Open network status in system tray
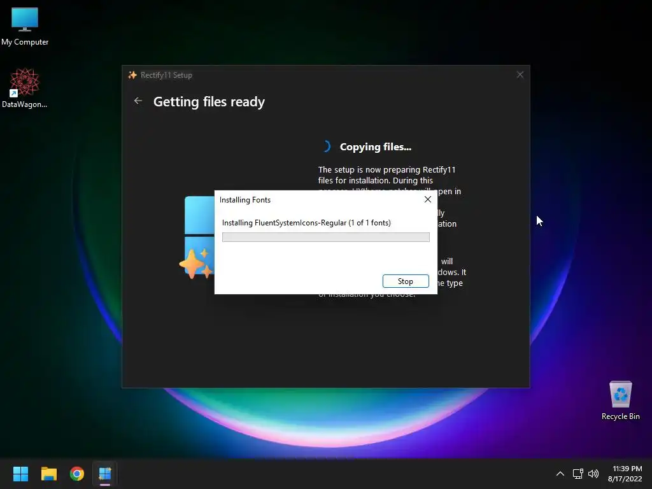 point(578,474)
